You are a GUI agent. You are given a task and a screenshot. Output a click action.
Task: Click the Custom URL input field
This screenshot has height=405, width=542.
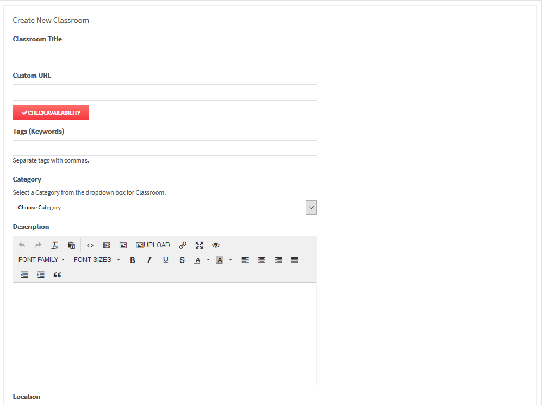(x=165, y=92)
